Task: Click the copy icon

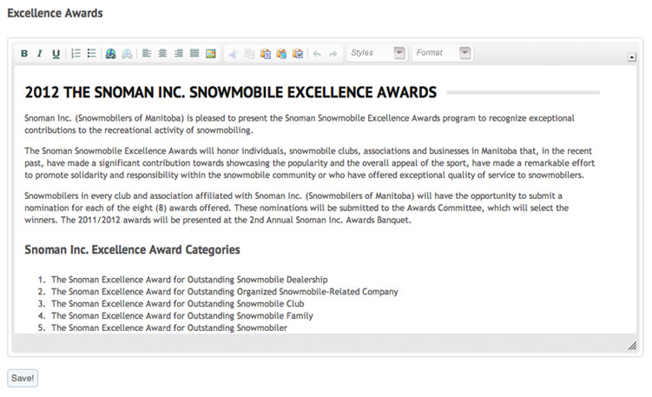Action: tap(249, 54)
